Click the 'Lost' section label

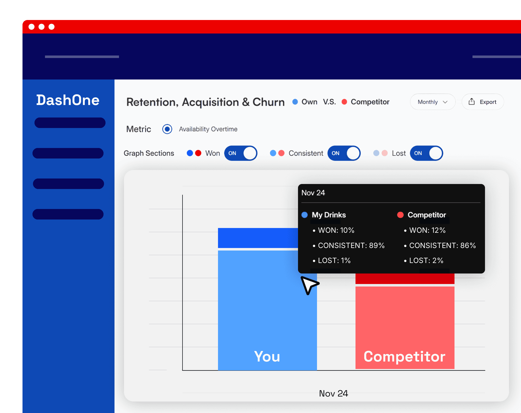[399, 153]
